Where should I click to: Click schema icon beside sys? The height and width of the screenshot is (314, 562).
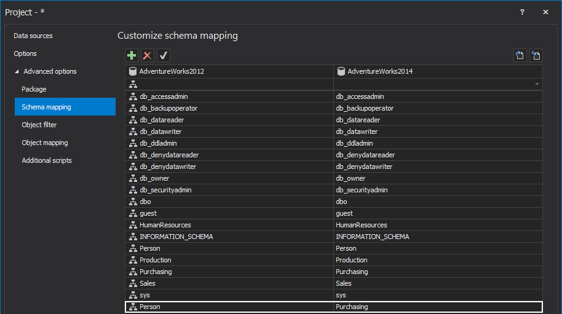[x=133, y=295]
